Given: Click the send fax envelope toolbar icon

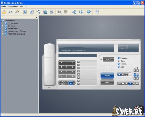Looking at the screenshot, I should click(10, 12).
